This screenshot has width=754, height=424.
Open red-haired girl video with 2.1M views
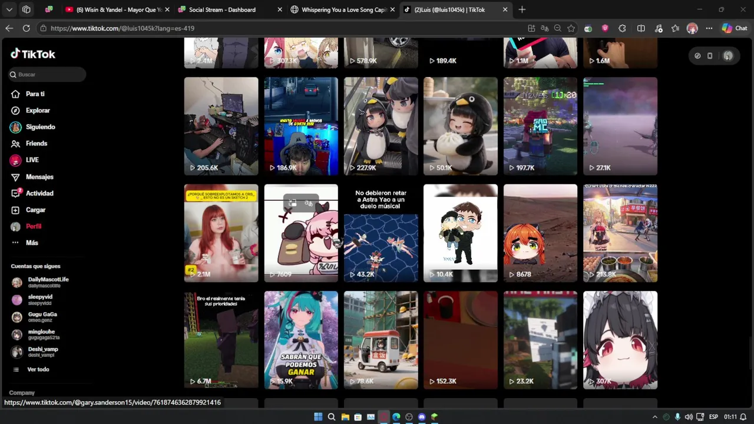(x=221, y=233)
